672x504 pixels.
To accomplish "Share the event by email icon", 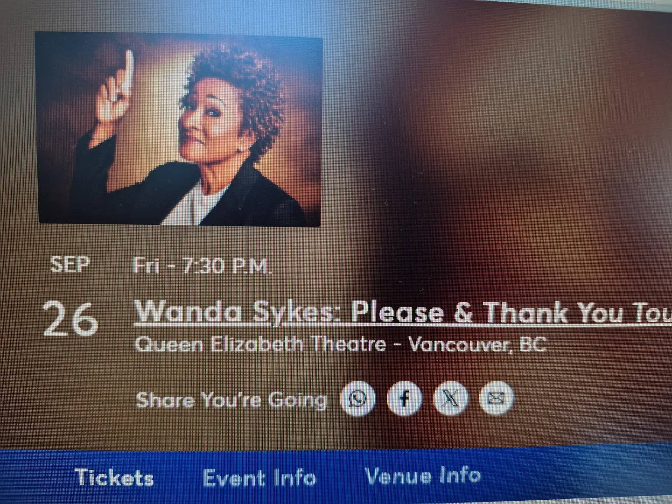I will click(496, 398).
